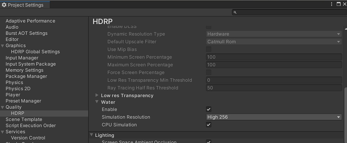Click the Minimum Screen Percentage field
This screenshot has width=347, height=143.
point(274,57)
